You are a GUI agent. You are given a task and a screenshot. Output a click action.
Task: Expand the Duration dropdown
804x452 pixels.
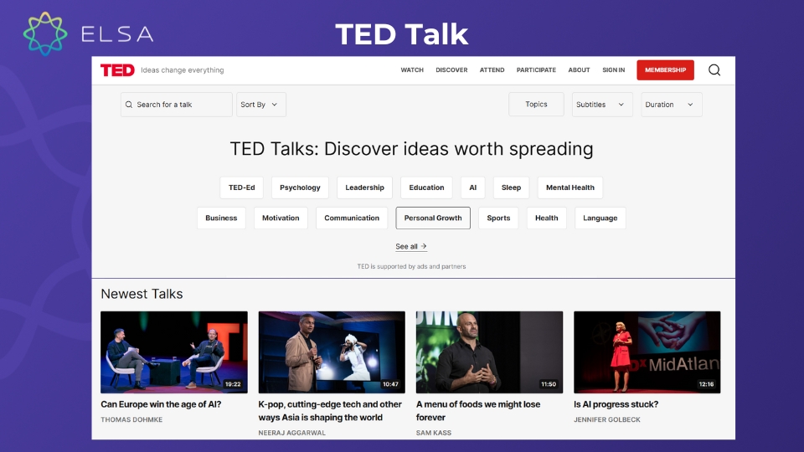[671, 105]
